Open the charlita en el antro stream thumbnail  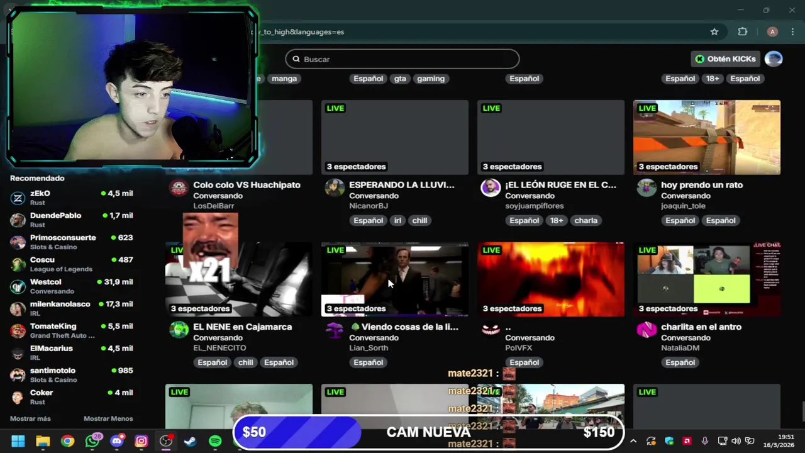[x=707, y=279]
